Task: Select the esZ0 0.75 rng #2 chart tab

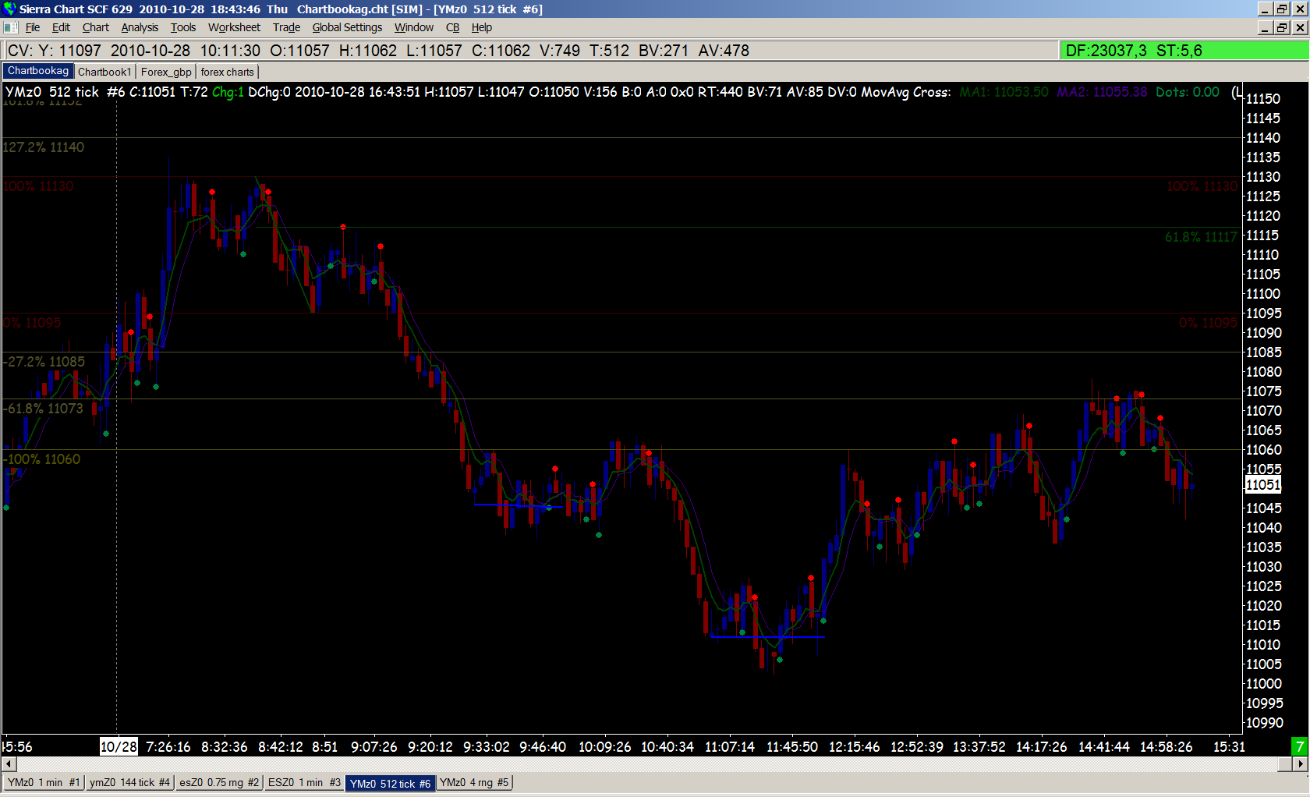Action: (x=219, y=782)
